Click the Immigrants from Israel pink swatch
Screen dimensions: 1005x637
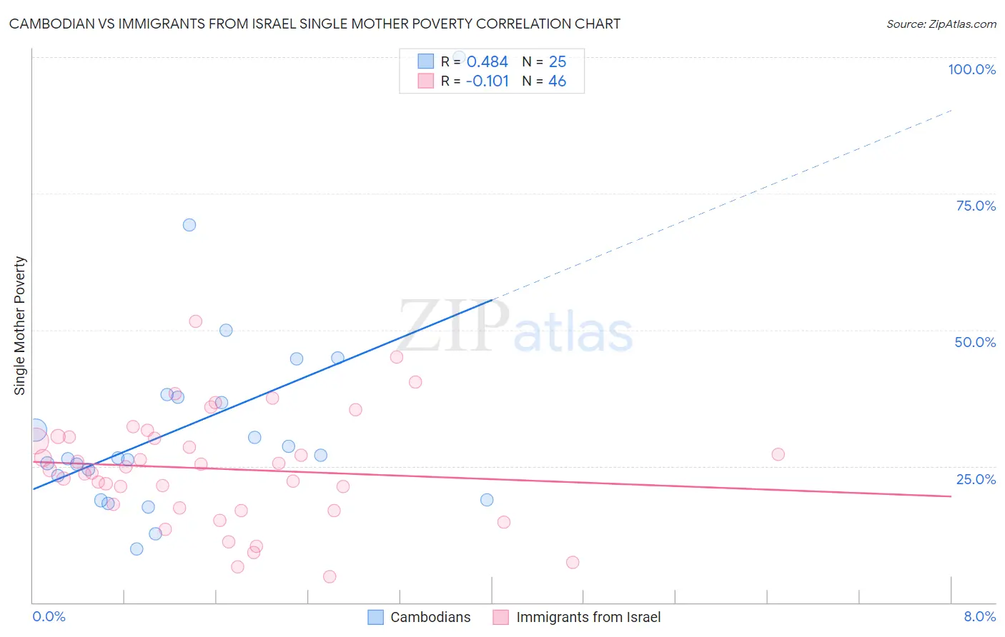[x=501, y=617]
